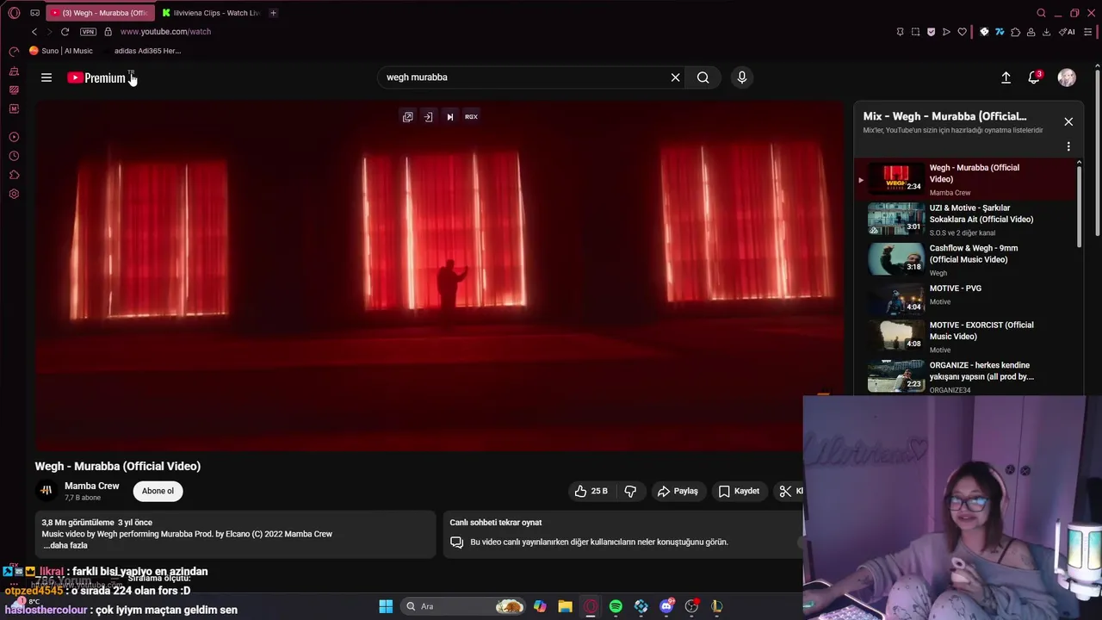Click the Kaydet save button
This screenshot has height=620, width=1102.
point(739,491)
